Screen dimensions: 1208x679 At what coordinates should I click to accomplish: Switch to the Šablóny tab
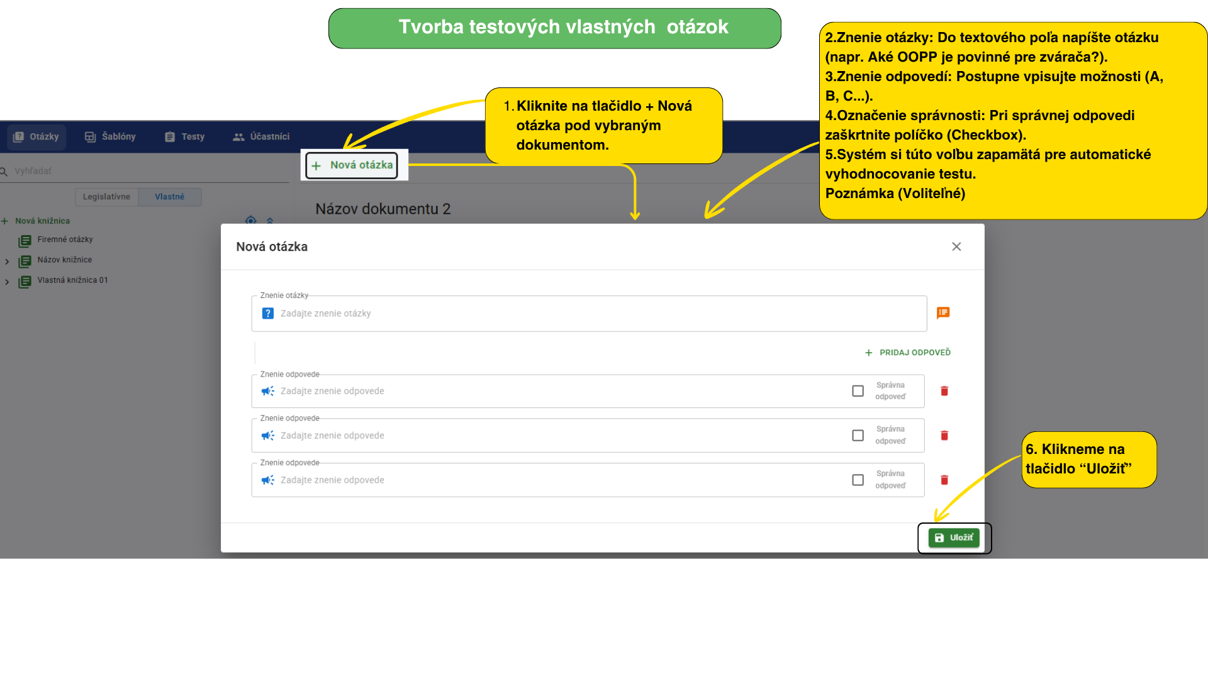pos(110,137)
